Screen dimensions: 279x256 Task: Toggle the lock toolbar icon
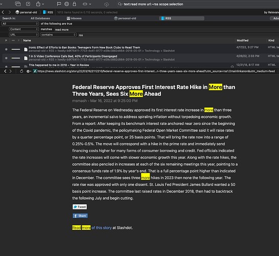tap(75, 4)
